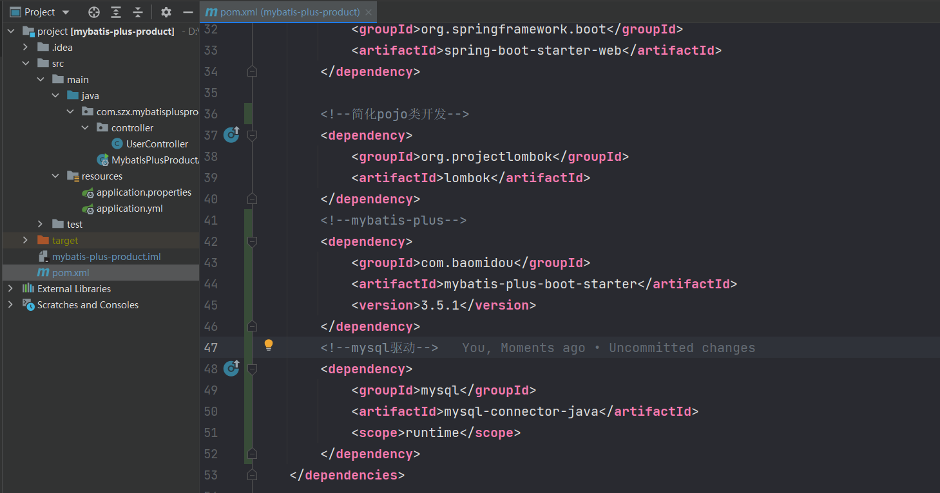This screenshot has width=940, height=493.
Task: Click the gutter update icon on line 48
Action: coord(231,368)
